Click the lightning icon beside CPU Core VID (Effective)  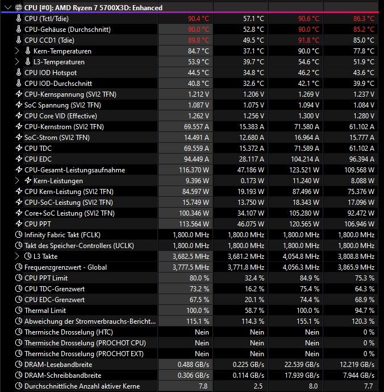[x=19, y=115]
